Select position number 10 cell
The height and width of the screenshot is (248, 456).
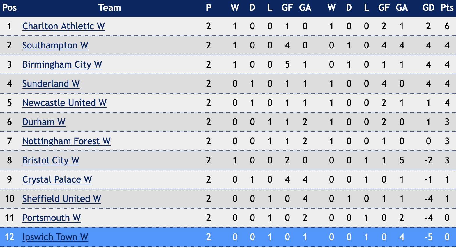[9, 199]
